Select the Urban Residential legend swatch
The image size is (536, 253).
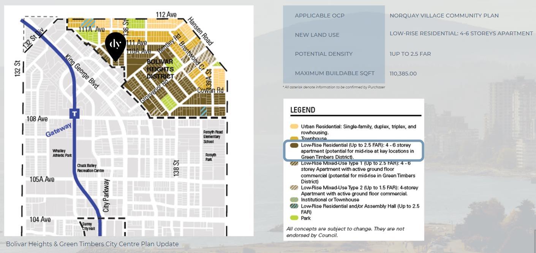click(294, 127)
